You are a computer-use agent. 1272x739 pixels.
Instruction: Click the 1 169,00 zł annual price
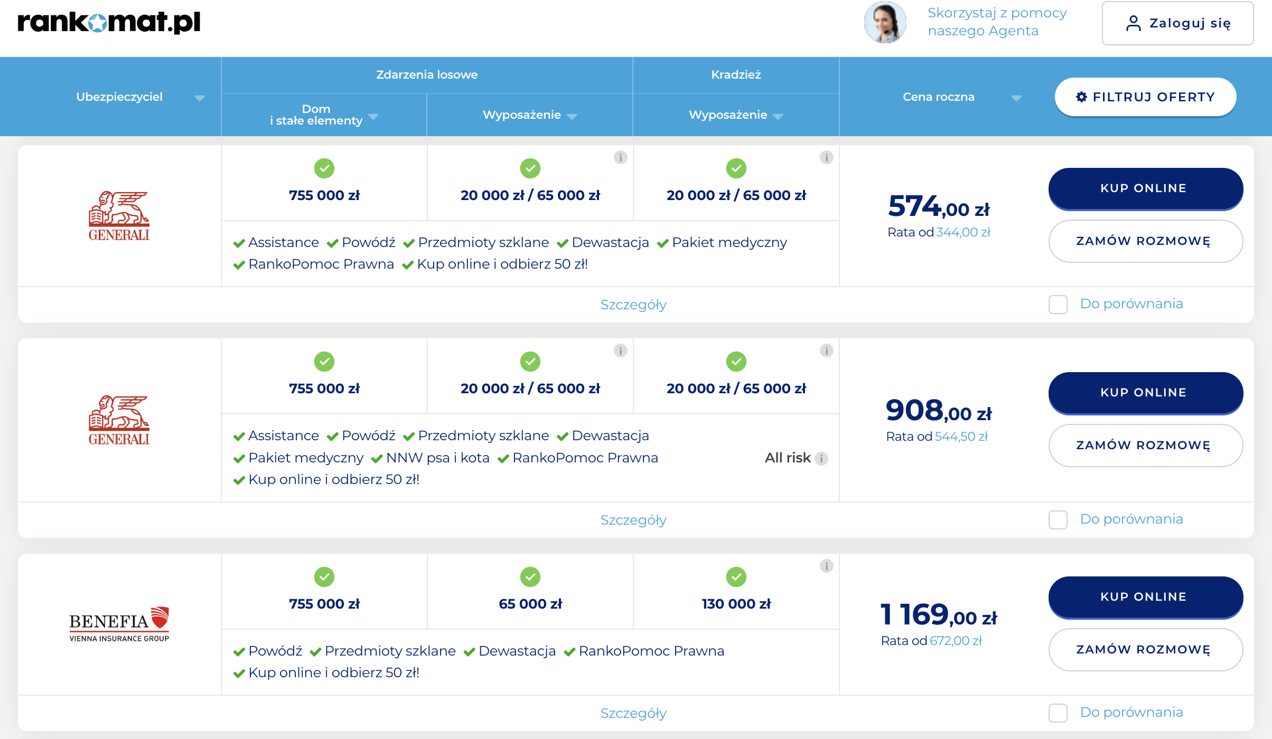pos(939,614)
